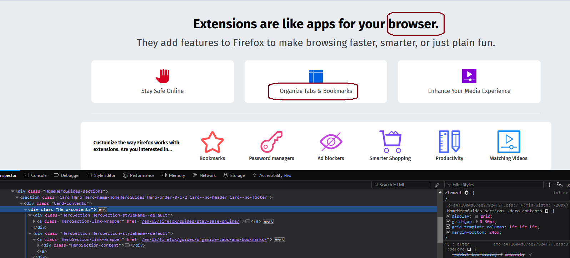570x258 pixels.
Task: Click the Bookmarks star icon
Action: [x=212, y=142]
